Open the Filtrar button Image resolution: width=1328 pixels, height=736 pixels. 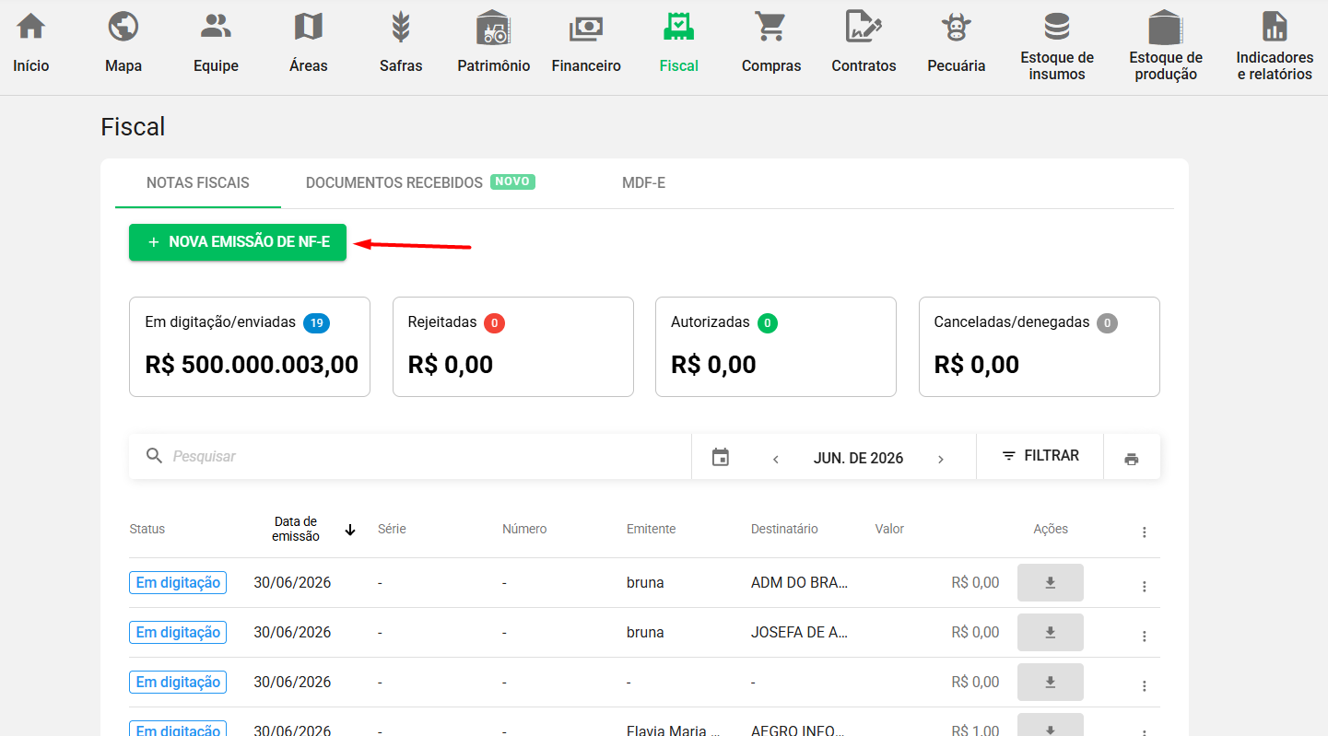coord(1040,456)
